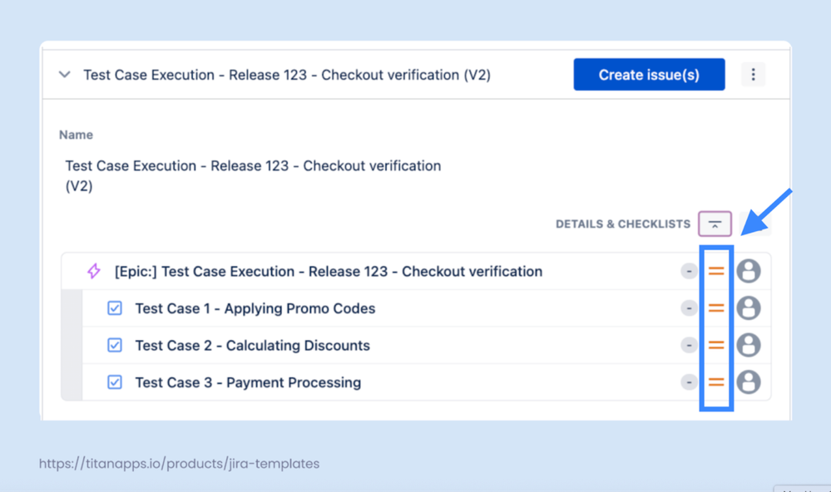Open the dash field on the Epic row

point(689,271)
